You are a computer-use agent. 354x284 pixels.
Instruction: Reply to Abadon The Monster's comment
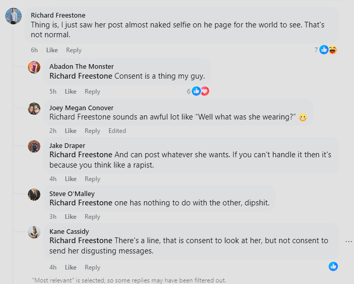click(93, 92)
